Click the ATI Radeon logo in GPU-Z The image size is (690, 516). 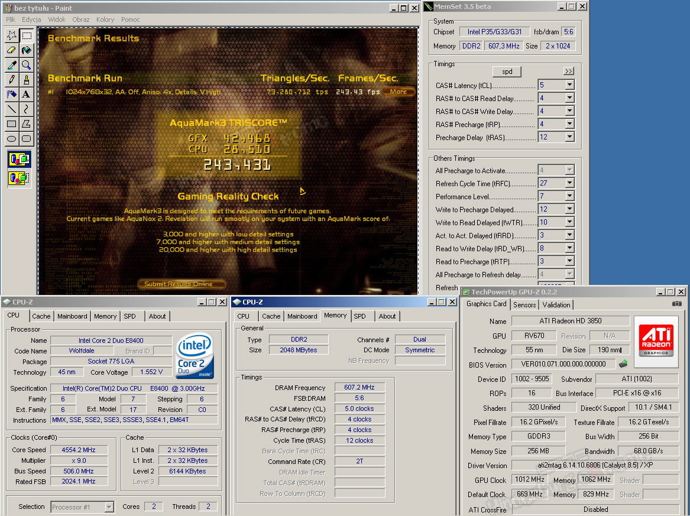point(656,342)
